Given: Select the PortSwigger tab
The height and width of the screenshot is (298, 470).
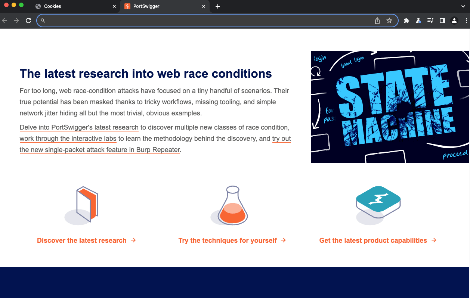Looking at the screenshot, I should pyautogui.click(x=165, y=6).
